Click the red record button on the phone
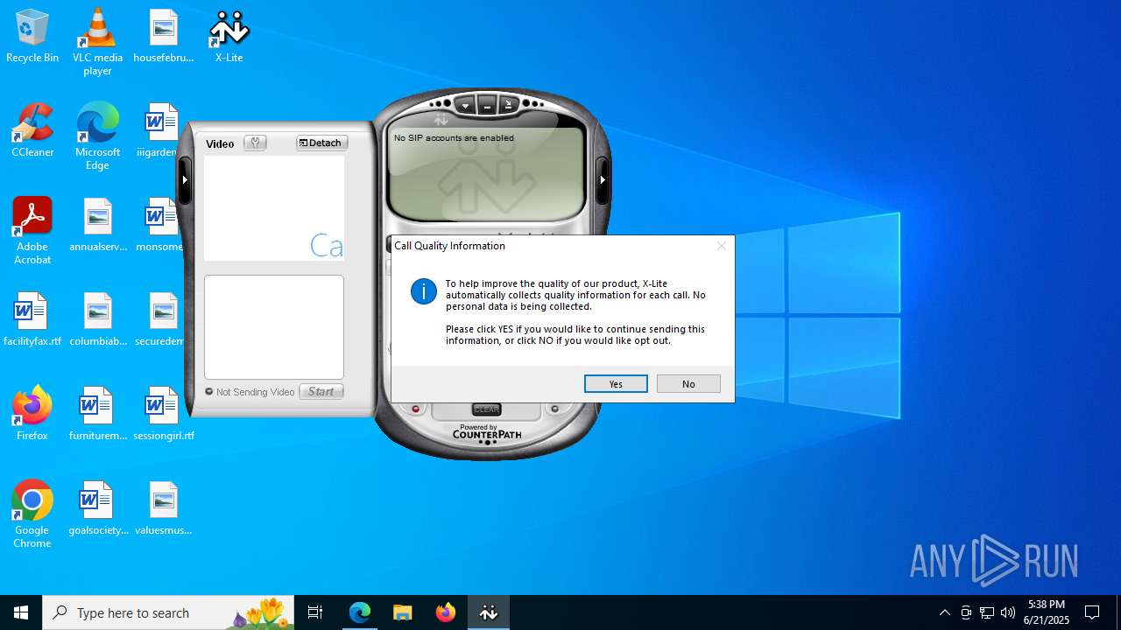Image resolution: width=1121 pixels, height=630 pixels. point(416,409)
